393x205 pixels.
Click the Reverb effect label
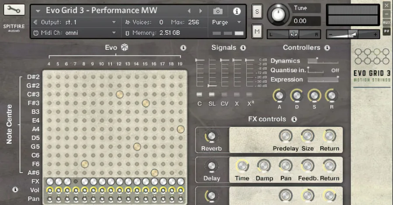pyautogui.click(x=211, y=148)
